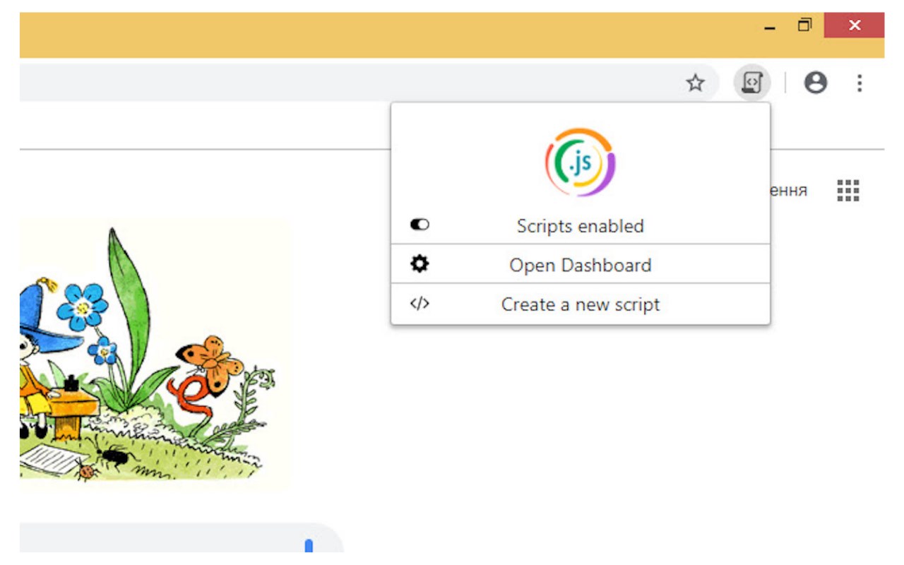Screen dimensions: 904x565
Task: Click the gear icon beside Open Dashboard
Action: 420,265
